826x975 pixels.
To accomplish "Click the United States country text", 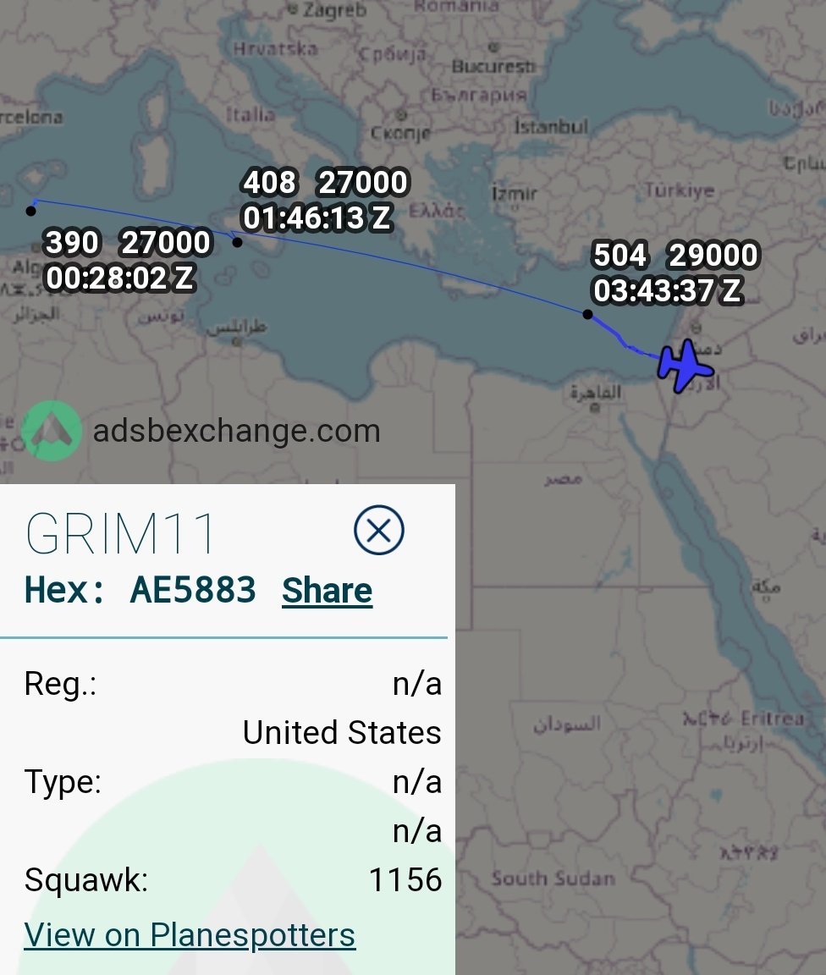I will point(342,732).
